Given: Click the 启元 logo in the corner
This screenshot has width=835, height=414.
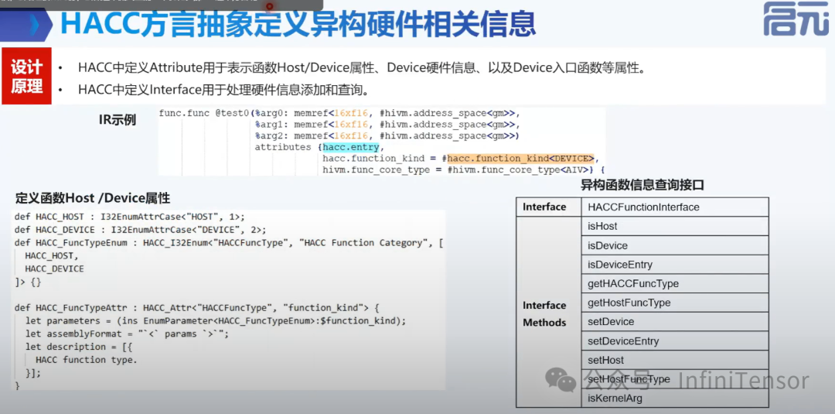Looking at the screenshot, I should point(796,19).
